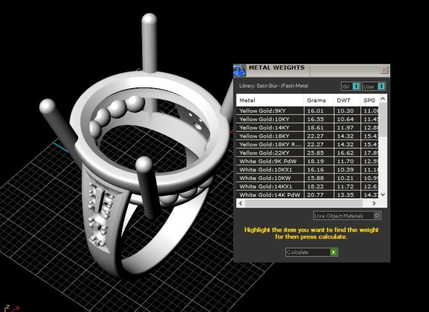Click the 16.01 grams value

click(315, 111)
